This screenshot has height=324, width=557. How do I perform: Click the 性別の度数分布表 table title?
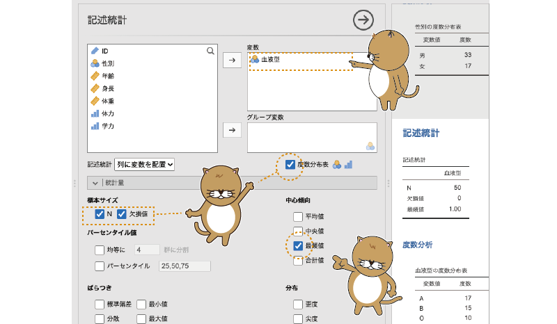[x=438, y=26]
